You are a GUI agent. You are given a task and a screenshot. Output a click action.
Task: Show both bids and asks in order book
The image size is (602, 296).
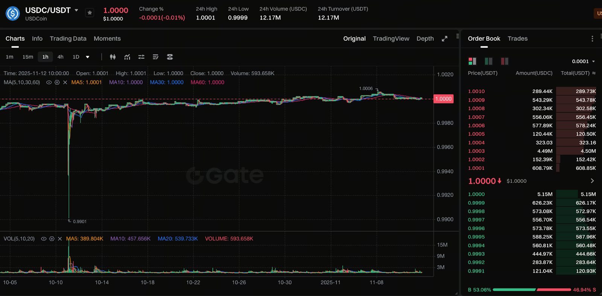[x=472, y=61]
